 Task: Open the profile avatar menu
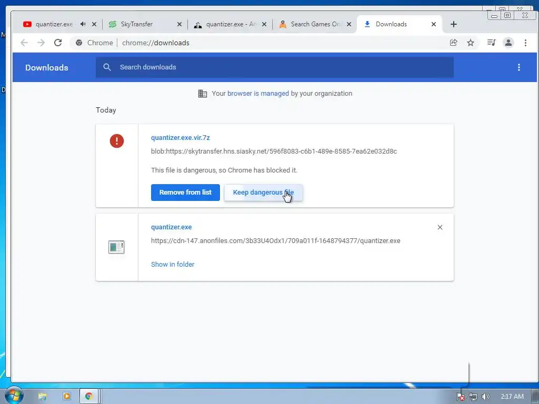[x=508, y=43]
